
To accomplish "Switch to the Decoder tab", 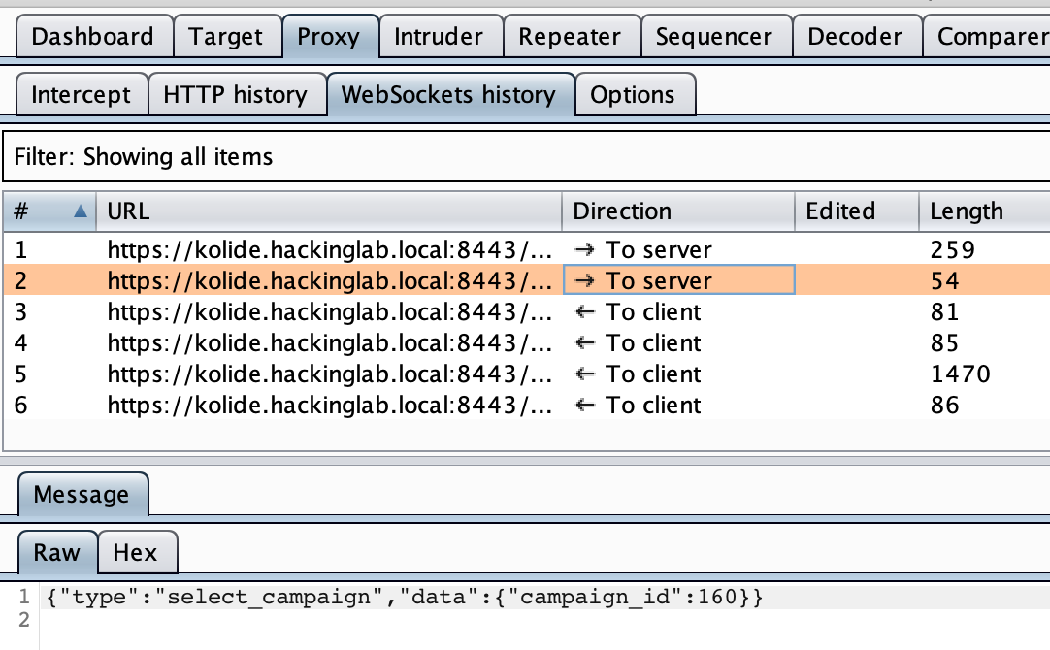I will 855,37.
